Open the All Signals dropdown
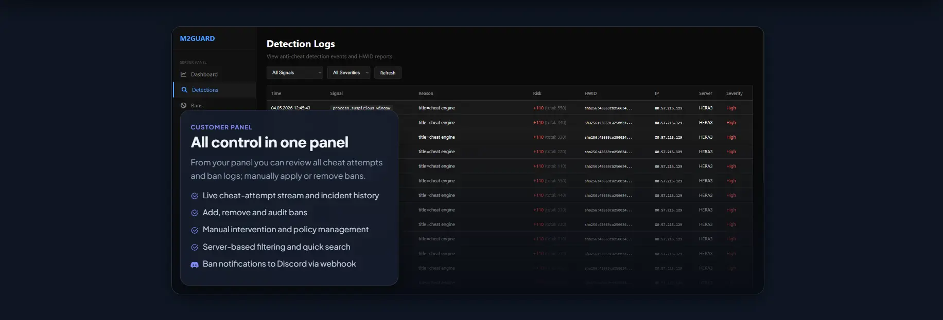 pyautogui.click(x=295, y=72)
